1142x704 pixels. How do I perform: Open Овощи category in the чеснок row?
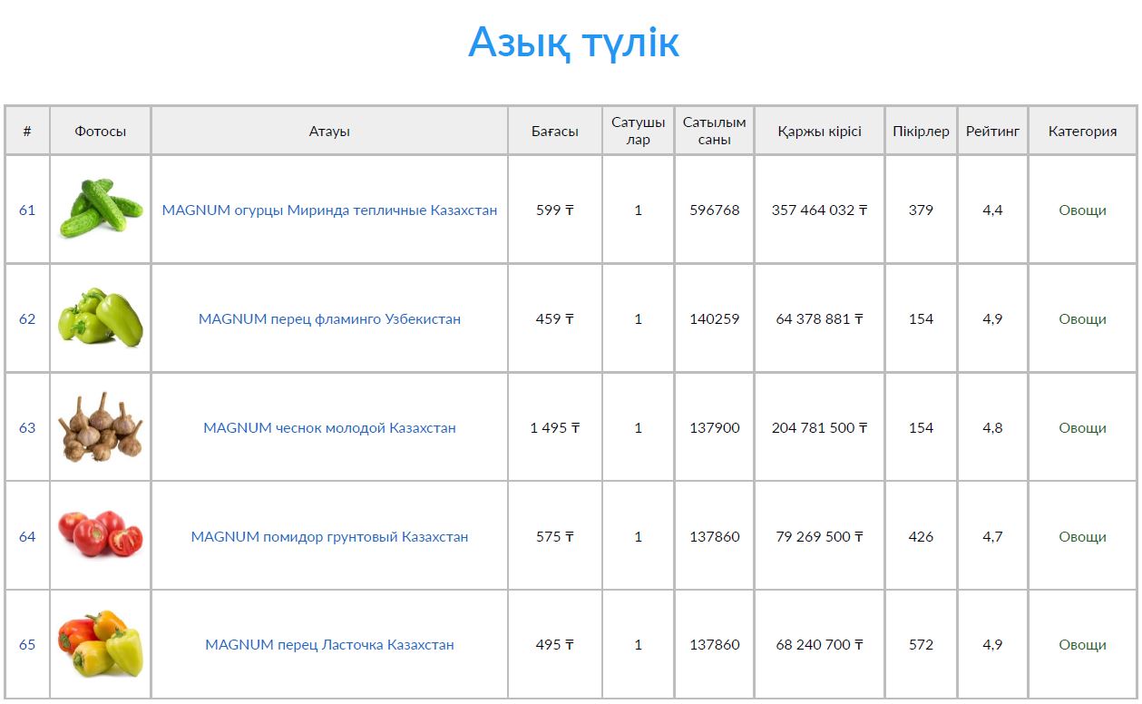tap(1082, 427)
